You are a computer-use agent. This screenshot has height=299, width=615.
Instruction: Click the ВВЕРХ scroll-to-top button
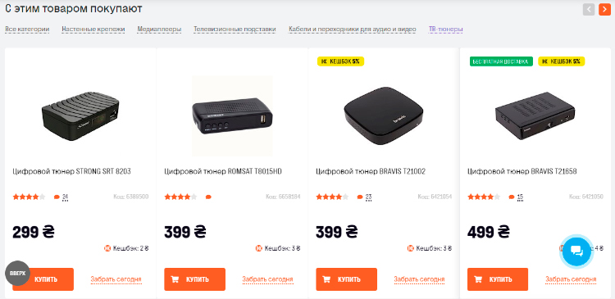pos(18,273)
